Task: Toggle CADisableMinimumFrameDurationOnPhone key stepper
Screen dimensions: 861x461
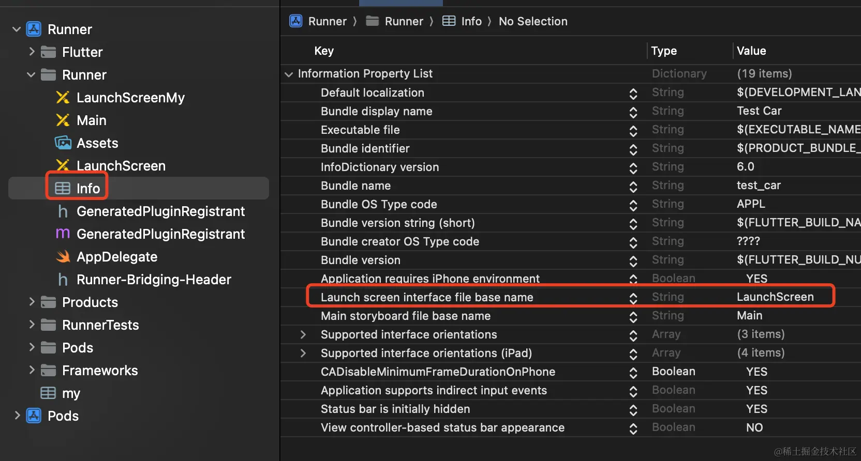Action: tap(633, 372)
